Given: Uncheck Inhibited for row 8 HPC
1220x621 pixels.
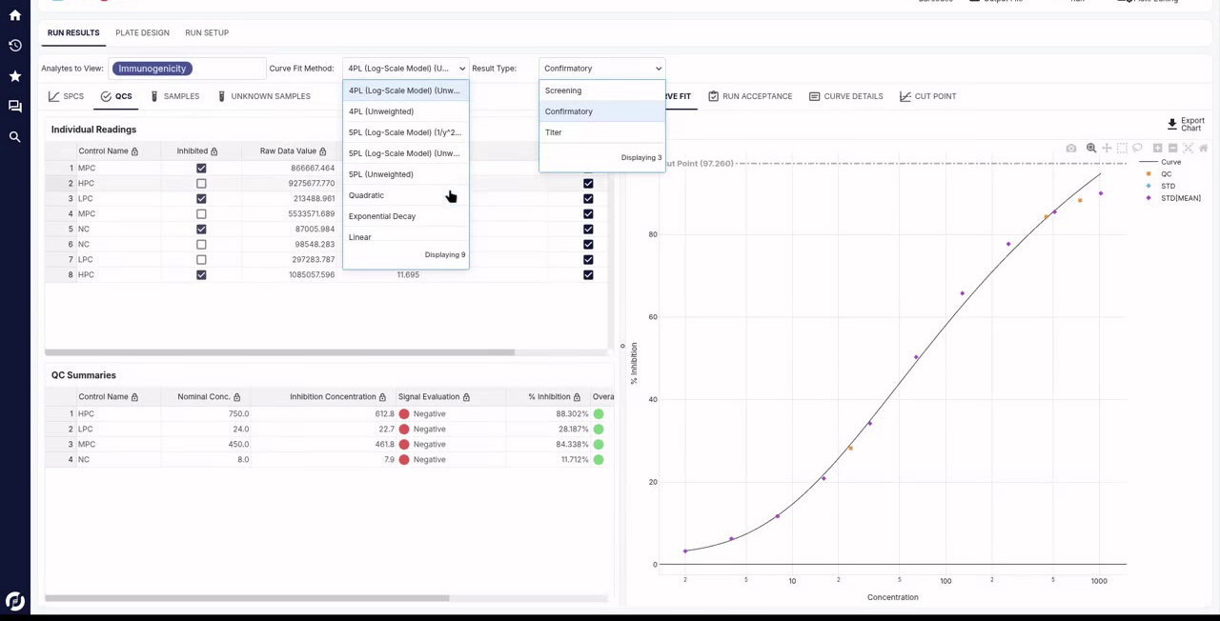Looking at the screenshot, I should [201, 275].
